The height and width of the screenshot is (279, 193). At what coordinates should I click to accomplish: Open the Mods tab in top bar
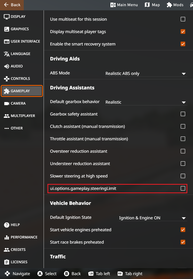pyautogui.click(x=175, y=5)
